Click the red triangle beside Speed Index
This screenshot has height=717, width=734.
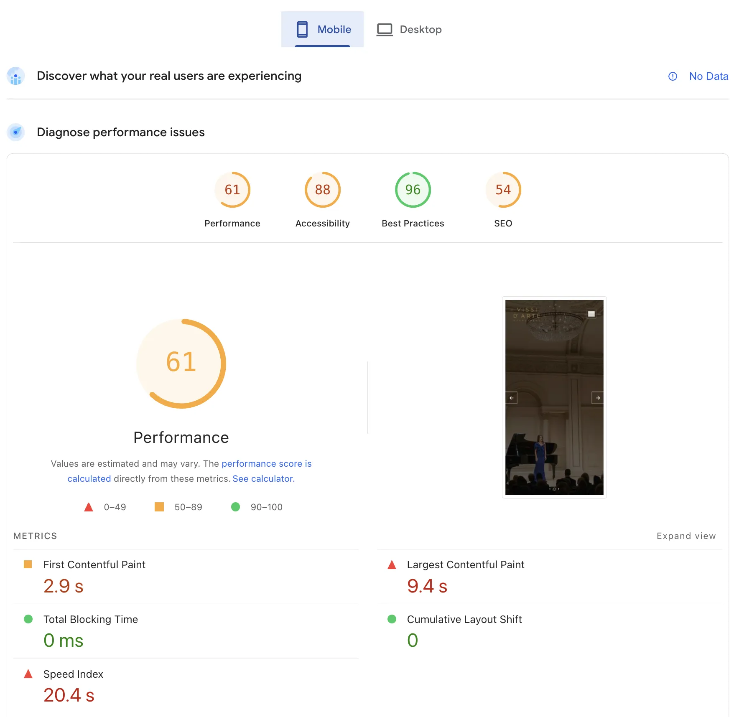(28, 674)
